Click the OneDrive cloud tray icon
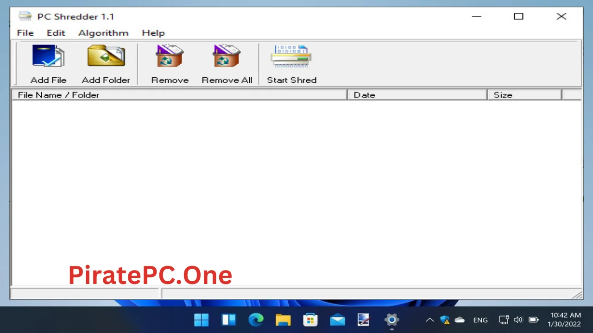This screenshot has height=333, width=593. coord(460,320)
